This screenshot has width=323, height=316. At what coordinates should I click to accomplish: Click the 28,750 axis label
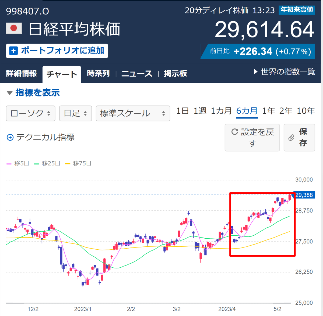click(304, 211)
